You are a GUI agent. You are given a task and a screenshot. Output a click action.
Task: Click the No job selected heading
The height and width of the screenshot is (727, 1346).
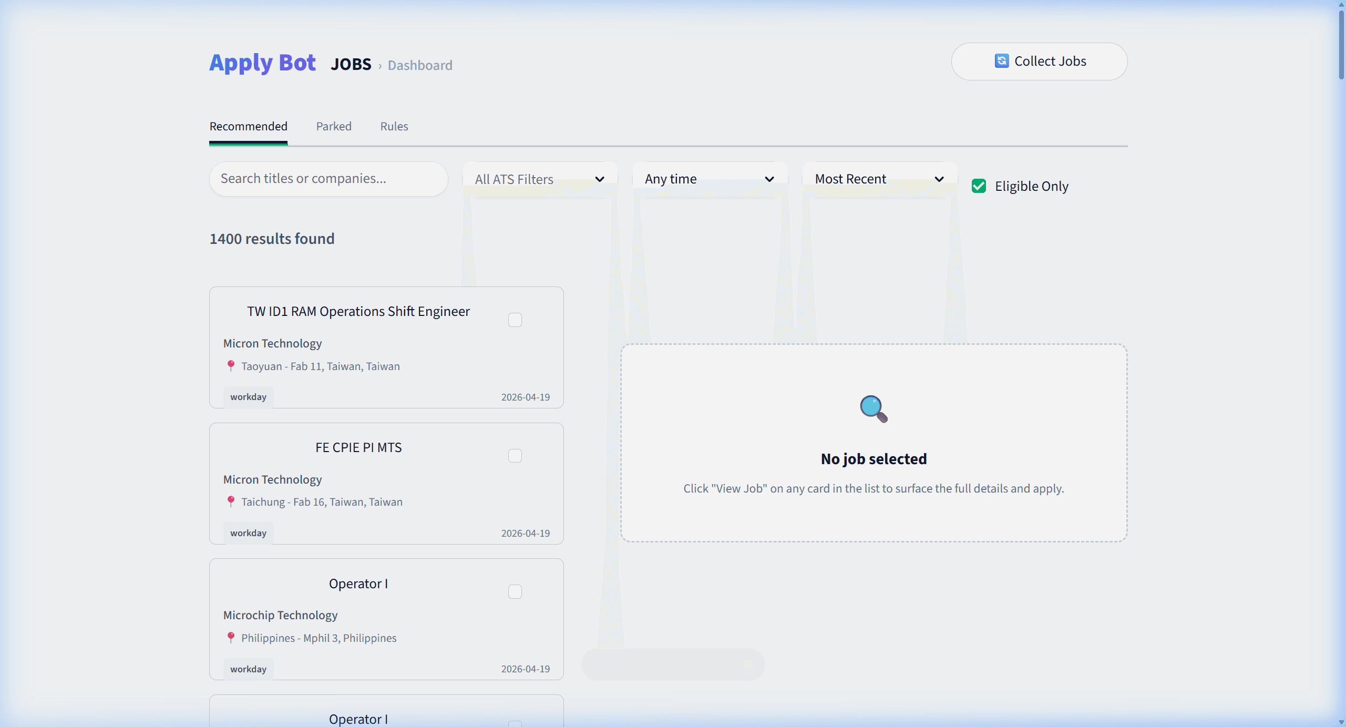point(874,459)
